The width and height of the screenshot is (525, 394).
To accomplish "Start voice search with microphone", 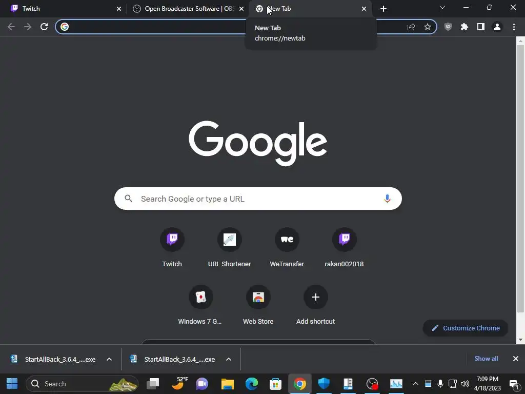I will point(387,199).
